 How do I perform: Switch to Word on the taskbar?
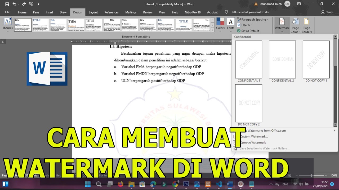[230, 184]
